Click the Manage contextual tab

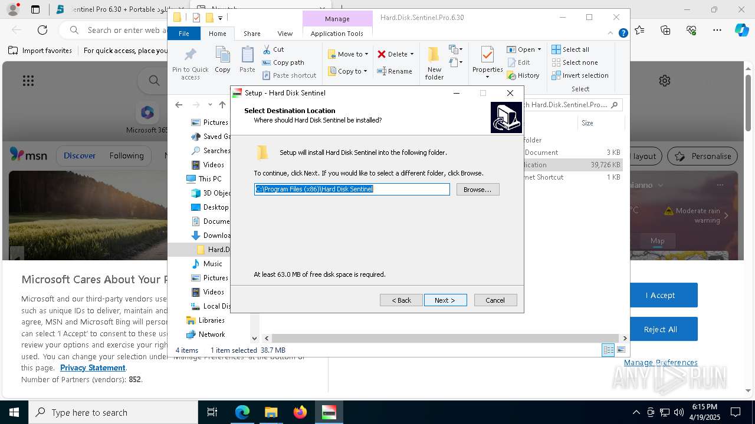click(337, 19)
